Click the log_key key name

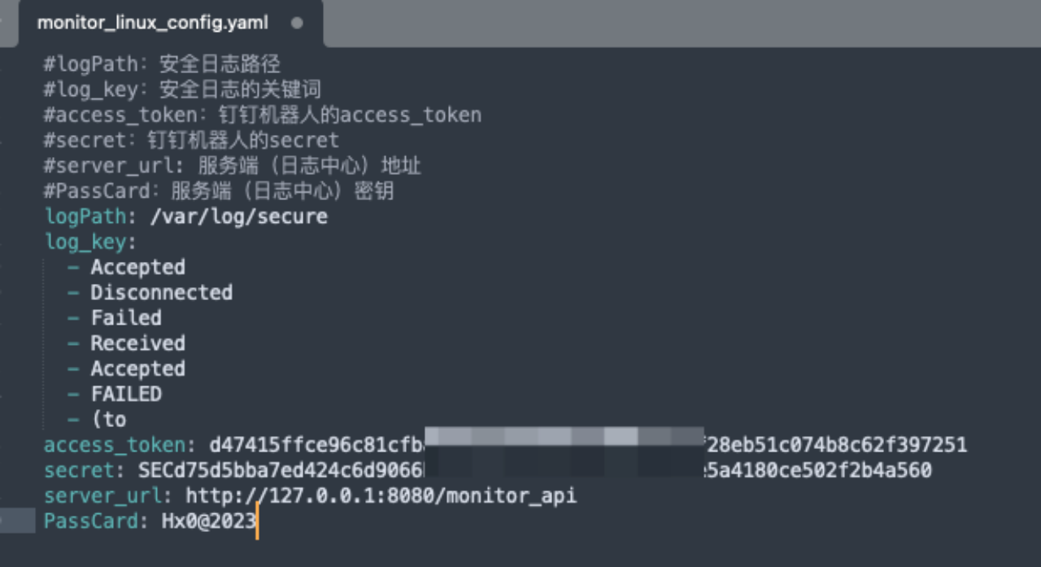click(x=85, y=242)
